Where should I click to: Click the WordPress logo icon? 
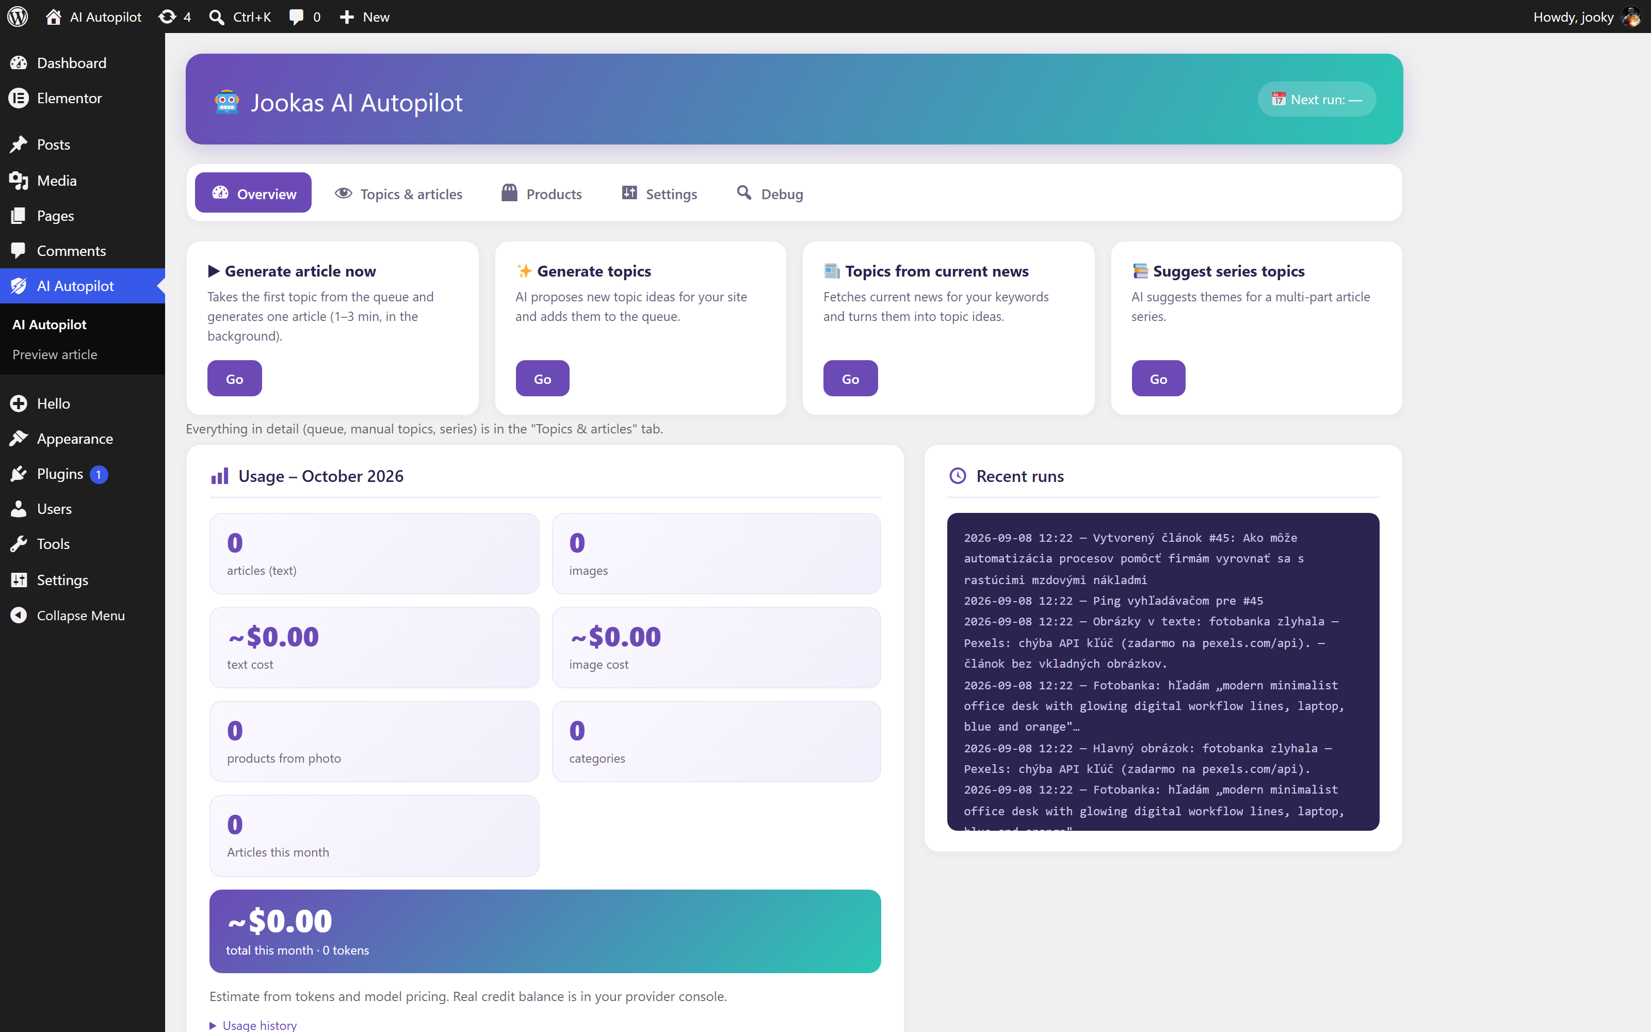click(x=18, y=17)
